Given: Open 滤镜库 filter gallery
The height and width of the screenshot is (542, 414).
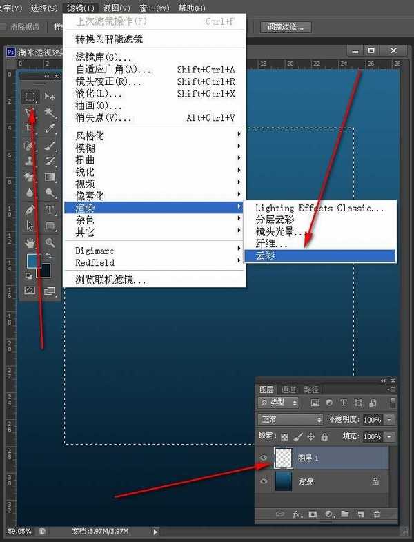Looking at the screenshot, I should point(155,57).
